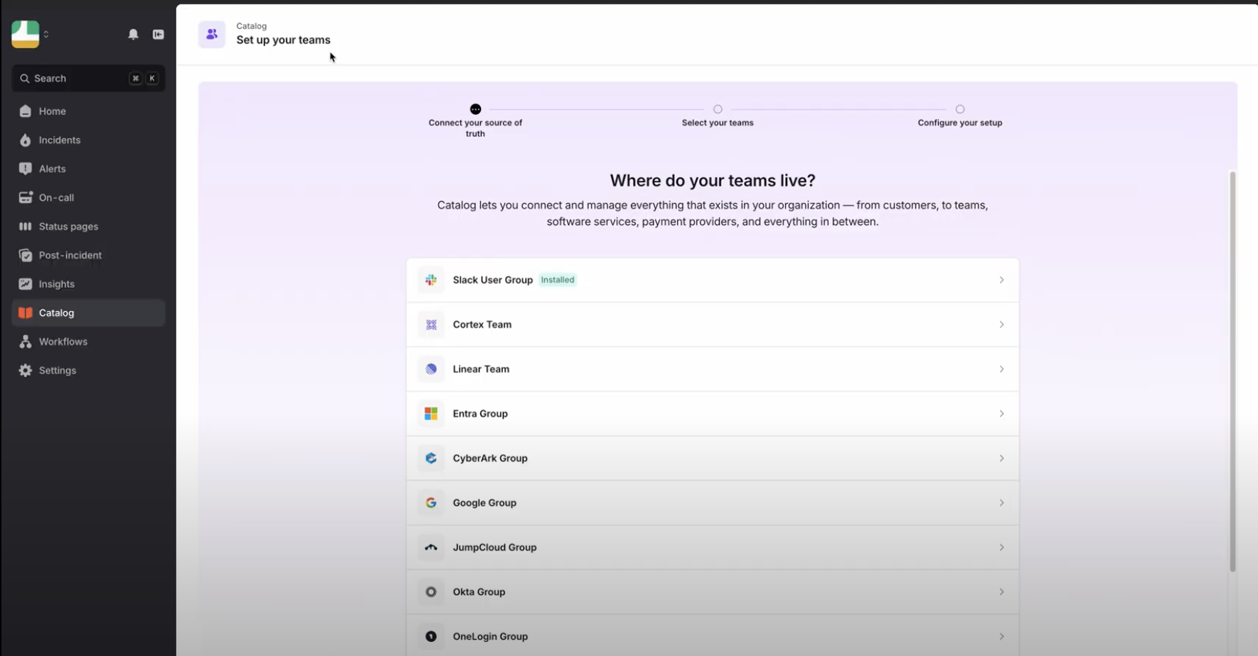
Task: Select Slack User Group source
Action: (x=713, y=280)
